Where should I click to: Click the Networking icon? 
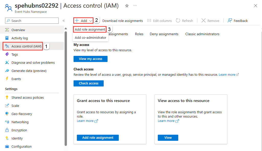click(x=7, y=122)
